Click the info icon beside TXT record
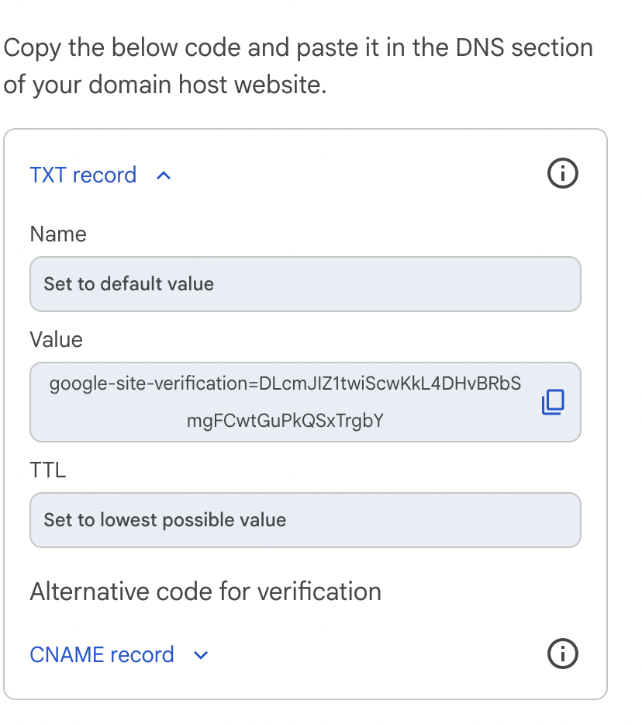The height and width of the screenshot is (725, 642). point(563,175)
